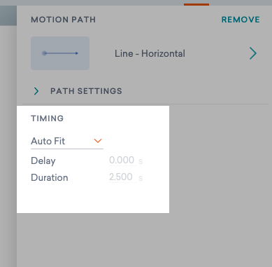
Task: Open the Auto Fit timing dropdown
Action: (67, 142)
